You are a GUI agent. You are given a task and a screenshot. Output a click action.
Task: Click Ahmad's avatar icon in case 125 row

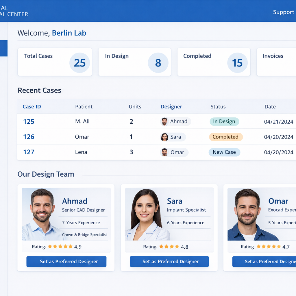(164, 122)
